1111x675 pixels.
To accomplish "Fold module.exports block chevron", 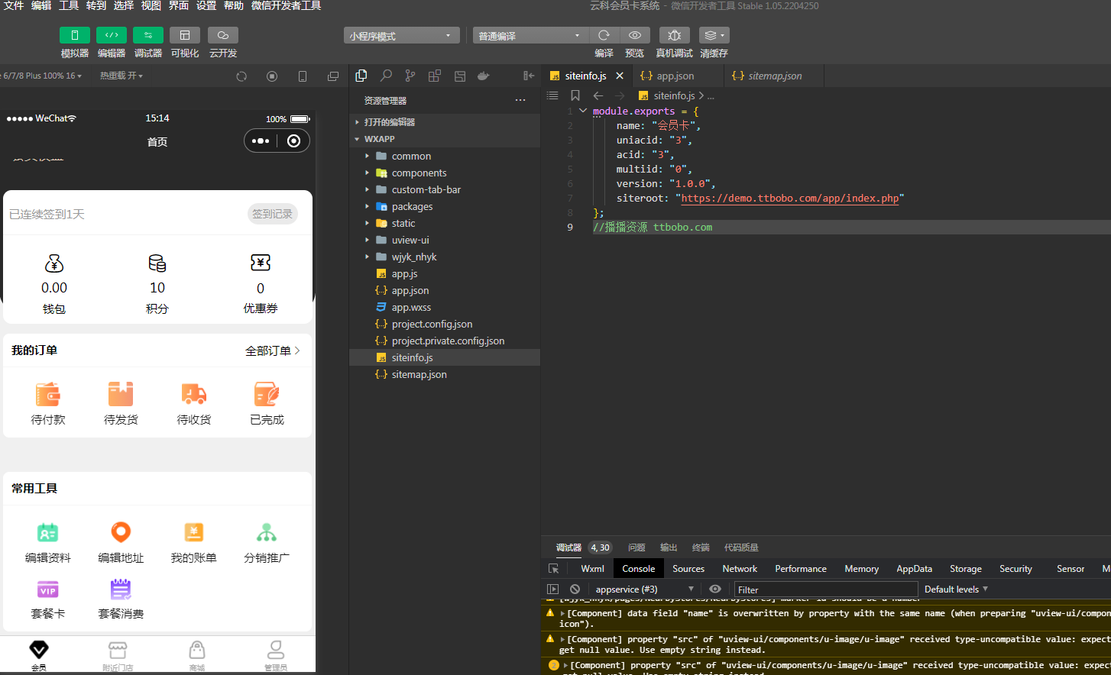I will (583, 111).
